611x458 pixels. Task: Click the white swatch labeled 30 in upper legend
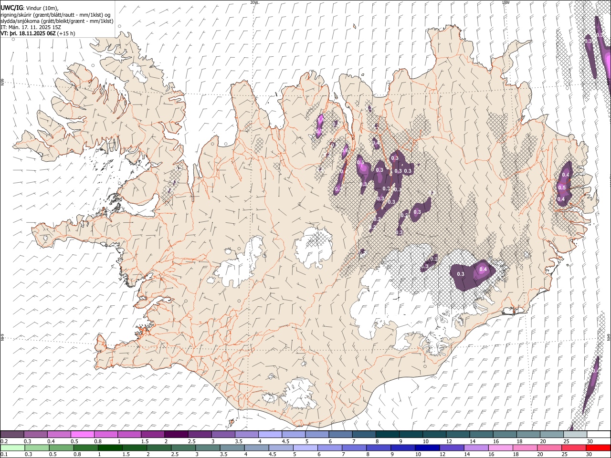[x=598, y=435]
